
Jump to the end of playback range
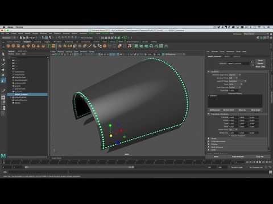(x=270, y=162)
